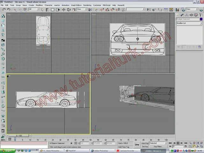Click the Y coordinate field showing 773,816
This screenshot has height=153, width=204.
[98, 143]
